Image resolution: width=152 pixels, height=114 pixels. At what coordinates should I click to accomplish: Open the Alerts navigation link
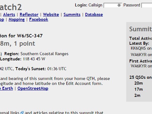tap(9, 14)
